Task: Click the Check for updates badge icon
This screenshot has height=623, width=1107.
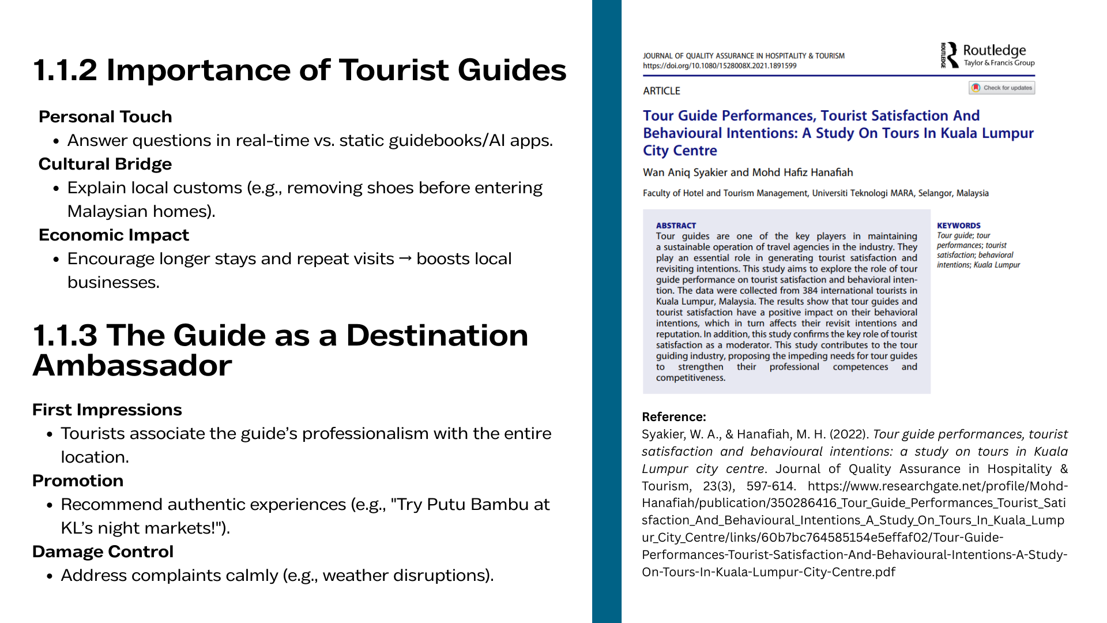Action: point(976,88)
